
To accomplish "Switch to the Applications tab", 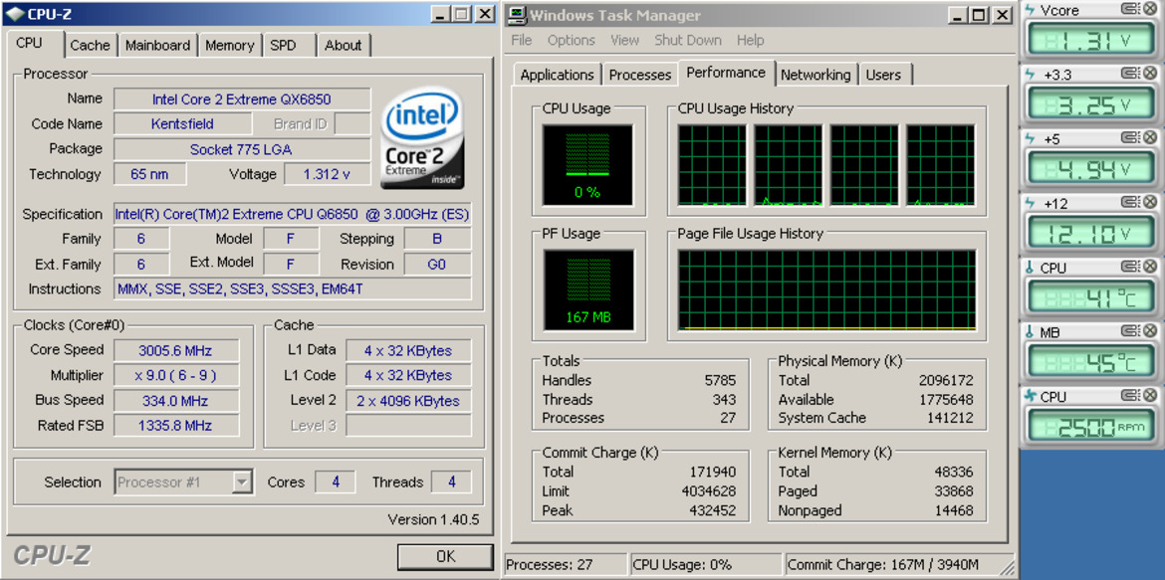I will (x=558, y=75).
